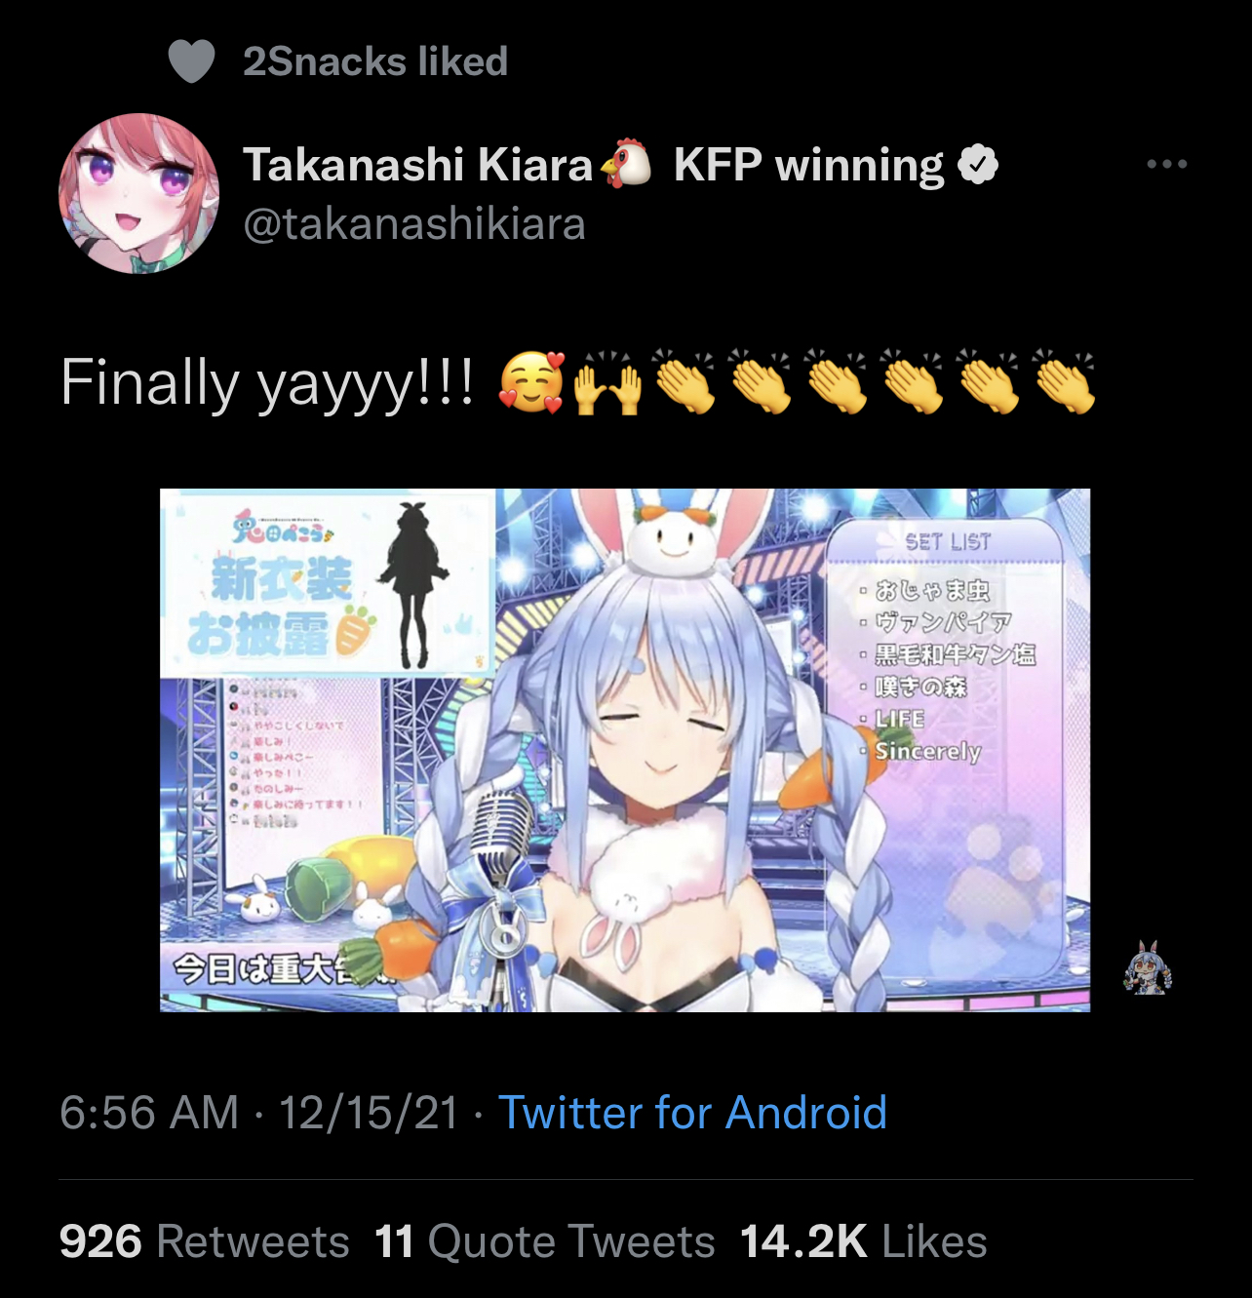View the 926 Retweets list

tap(204, 1242)
